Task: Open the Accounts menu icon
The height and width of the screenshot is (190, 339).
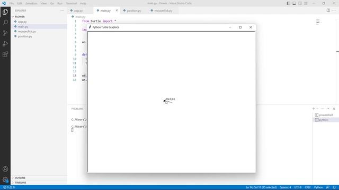Action: (5, 169)
